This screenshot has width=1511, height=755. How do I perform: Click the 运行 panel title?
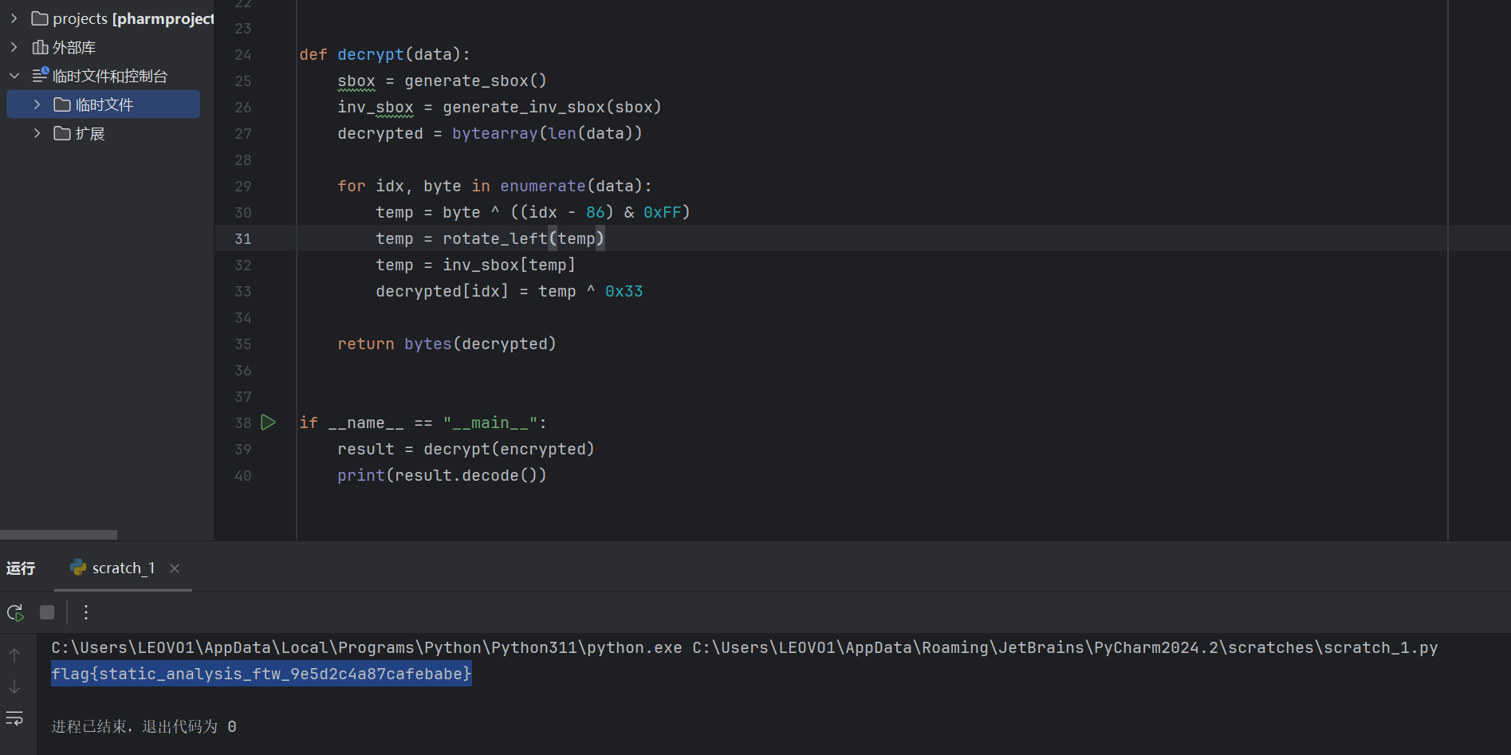pos(21,568)
